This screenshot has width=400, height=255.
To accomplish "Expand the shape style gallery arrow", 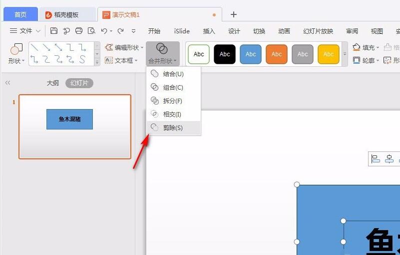I will point(345,54).
